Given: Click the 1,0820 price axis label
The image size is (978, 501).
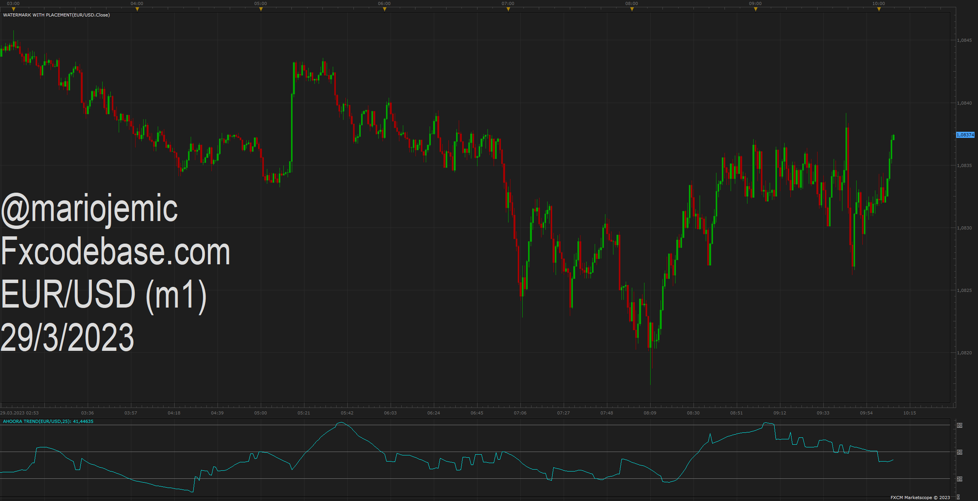Looking at the screenshot, I should [964, 353].
